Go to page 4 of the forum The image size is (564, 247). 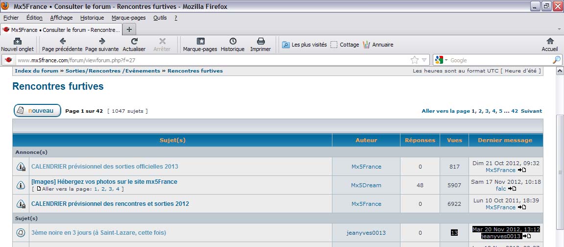click(x=494, y=111)
